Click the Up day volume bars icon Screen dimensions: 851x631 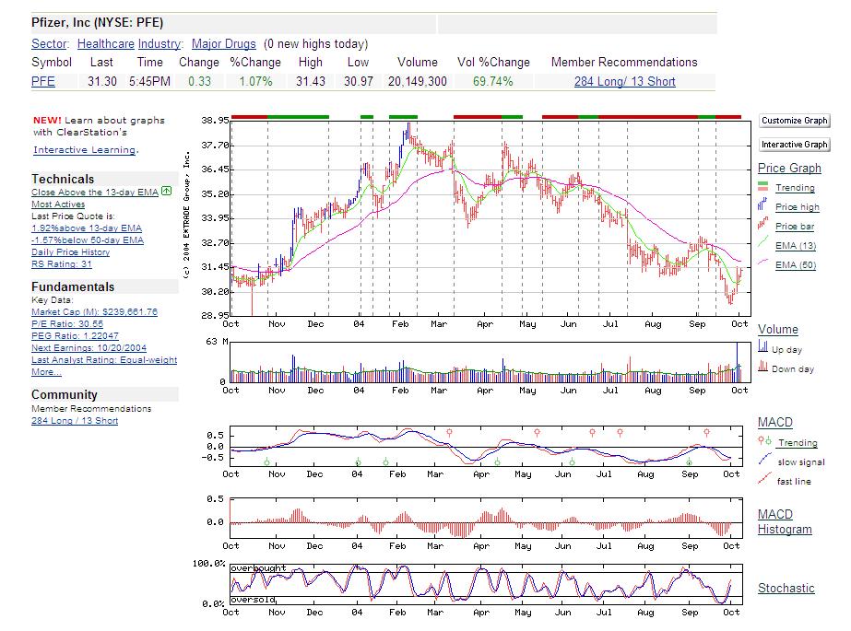(764, 346)
